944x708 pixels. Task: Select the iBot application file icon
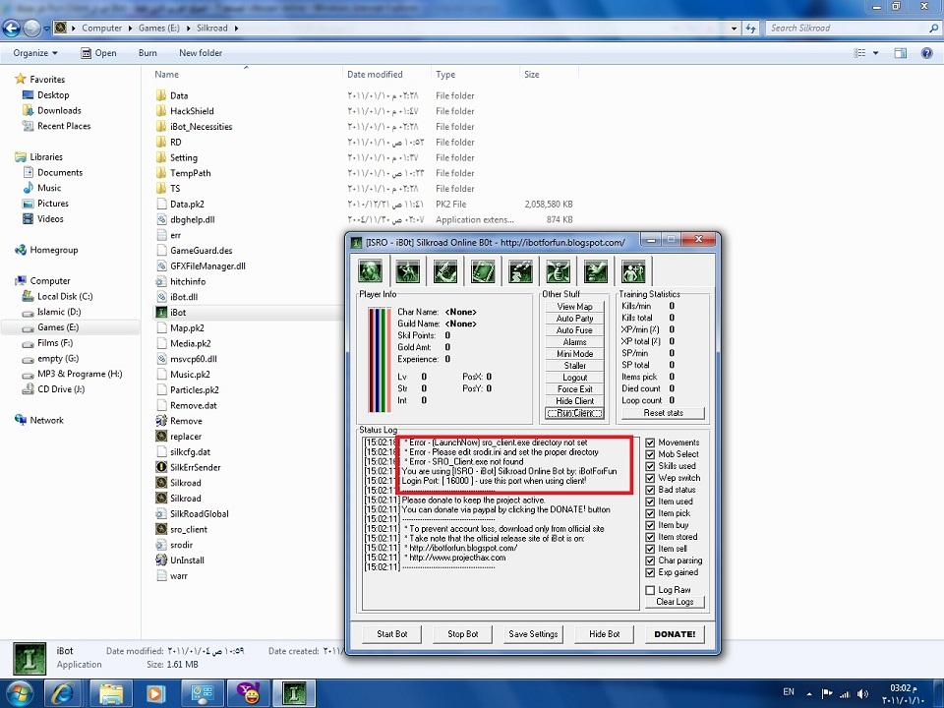pyautogui.click(x=160, y=312)
